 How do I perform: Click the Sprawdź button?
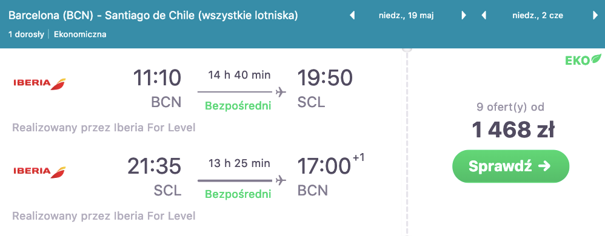coord(511,166)
